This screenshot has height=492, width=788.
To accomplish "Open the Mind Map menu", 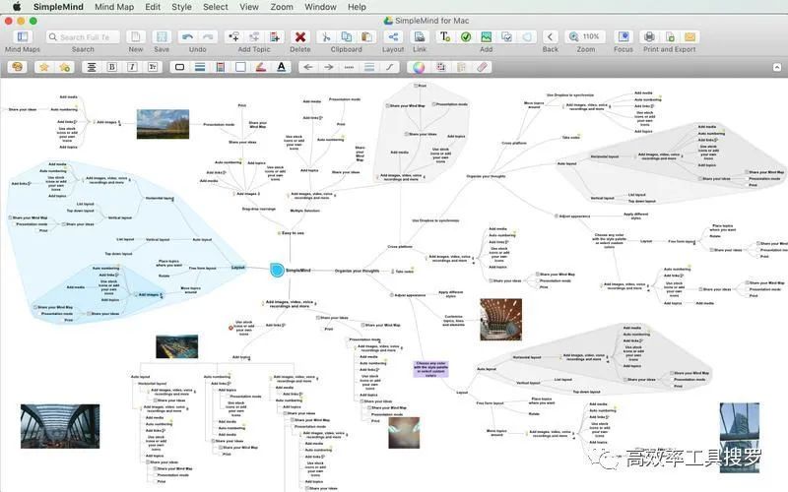I will point(114,6).
